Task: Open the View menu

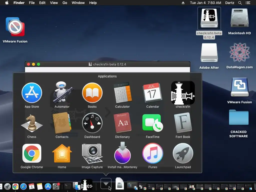Action: (x=54, y=3)
